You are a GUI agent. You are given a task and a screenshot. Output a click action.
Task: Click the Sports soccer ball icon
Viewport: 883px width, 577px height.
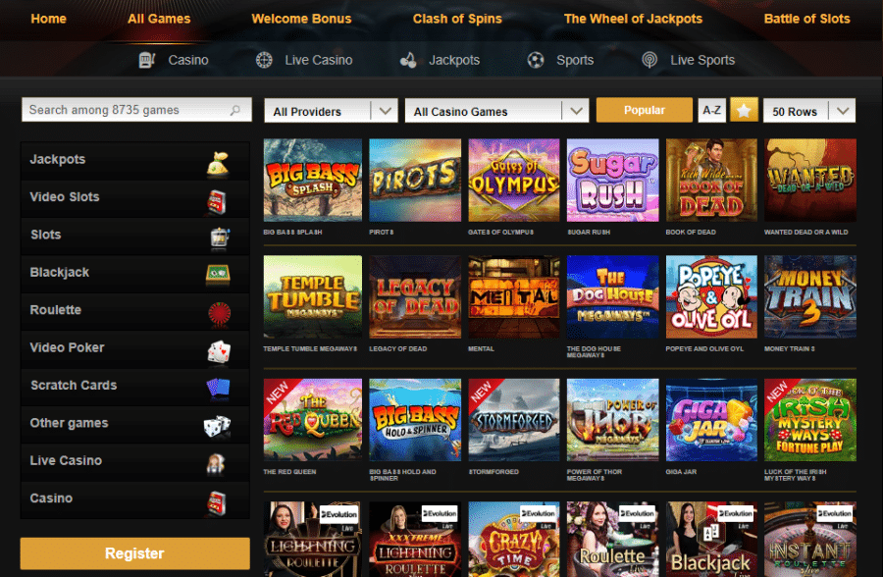536,60
